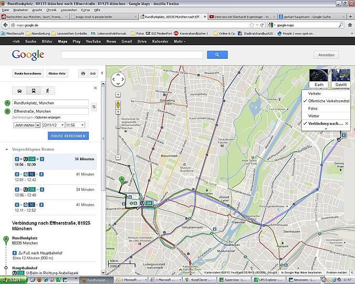Viewport: 355px width, 284px height.
Task: Close the directions panel X
Action: (x=96, y=88)
